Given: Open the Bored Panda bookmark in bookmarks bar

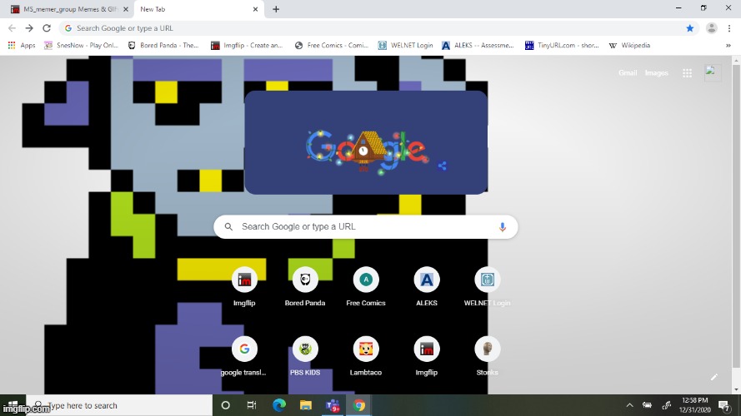Looking at the screenshot, I should click(163, 45).
